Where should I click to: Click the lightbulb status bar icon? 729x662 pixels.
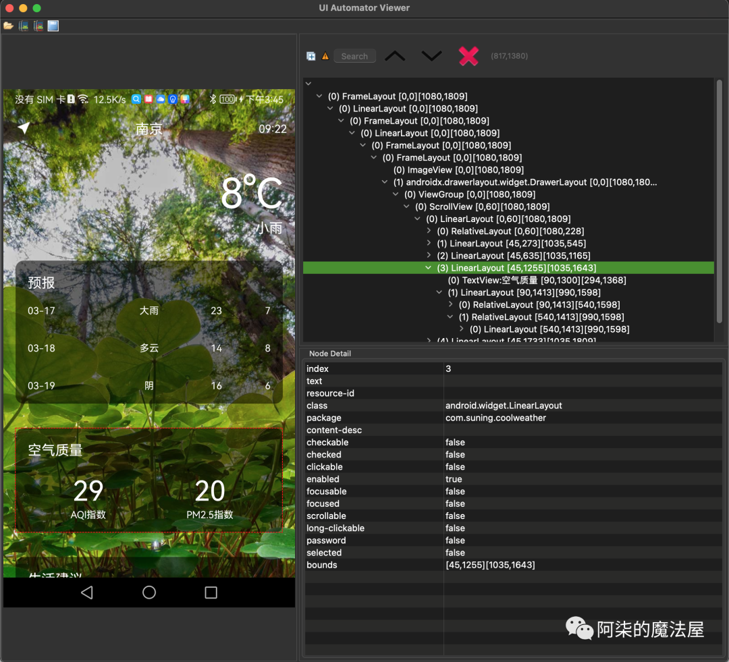tap(173, 99)
